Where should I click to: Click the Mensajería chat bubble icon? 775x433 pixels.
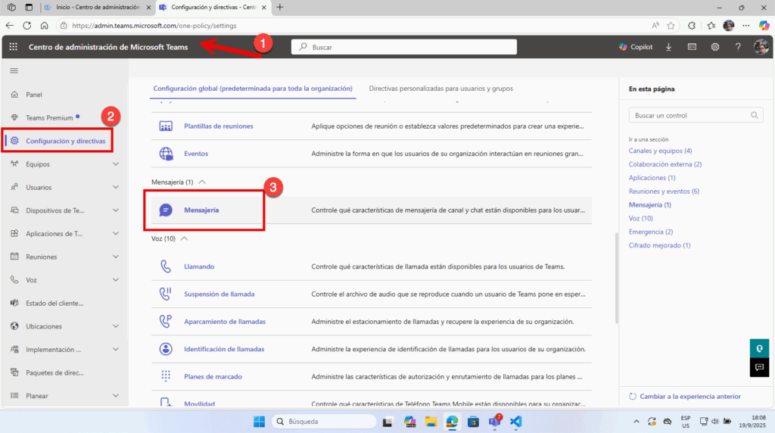pyautogui.click(x=166, y=210)
